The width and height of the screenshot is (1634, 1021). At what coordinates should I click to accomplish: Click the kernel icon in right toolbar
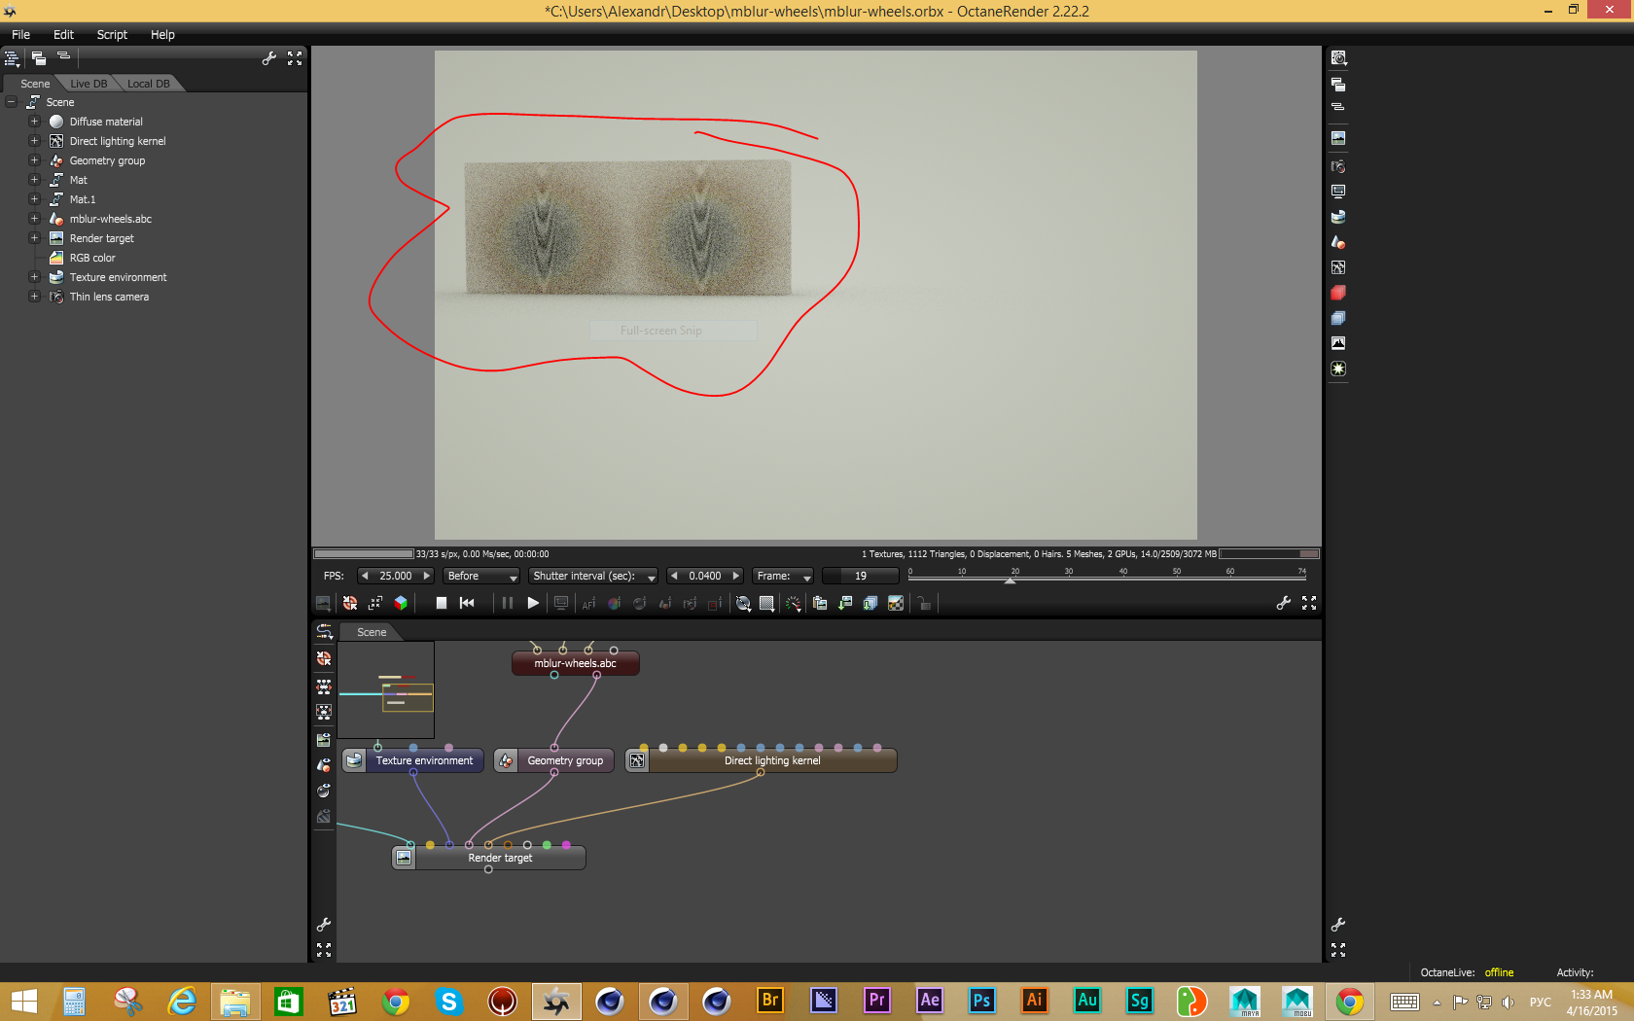1338,267
